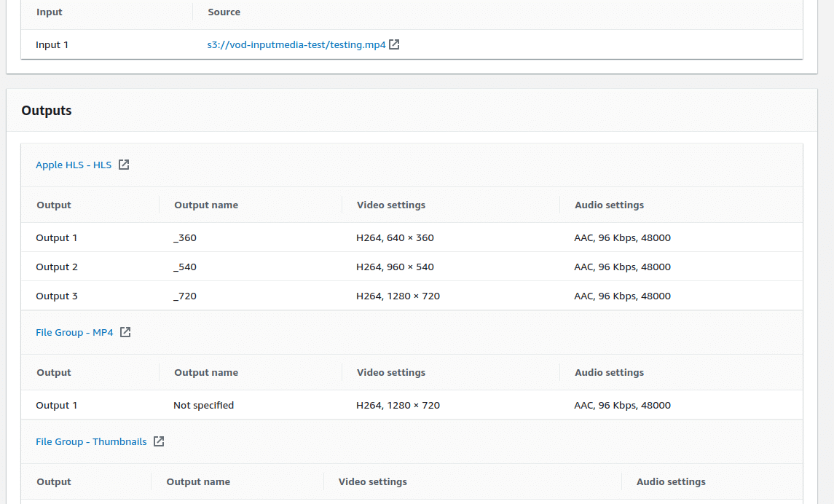The width and height of the screenshot is (834, 504).
Task: Click external link icon beside testing.mp4 source
Action: tap(394, 44)
